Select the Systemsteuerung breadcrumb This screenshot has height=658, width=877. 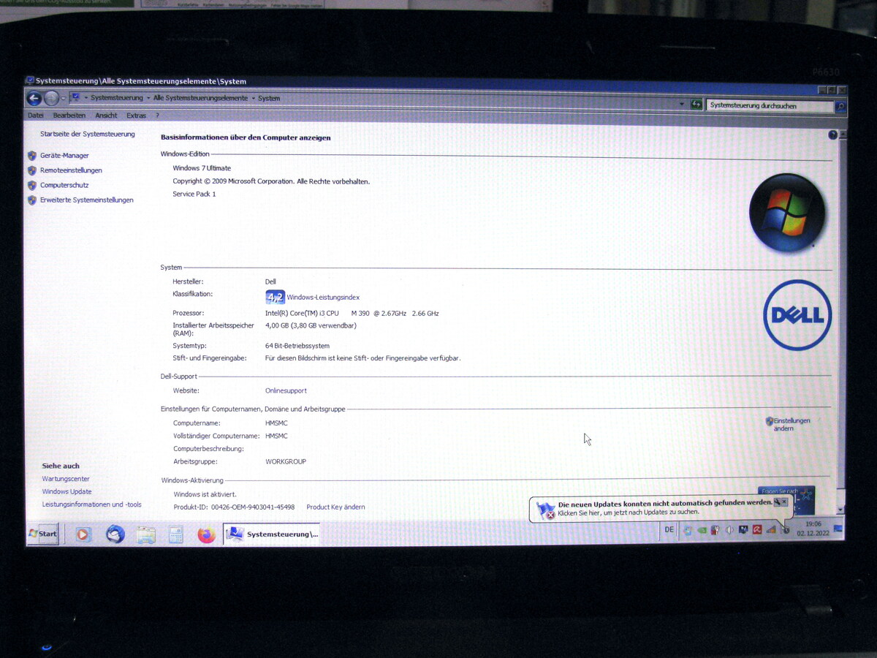click(117, 98)
